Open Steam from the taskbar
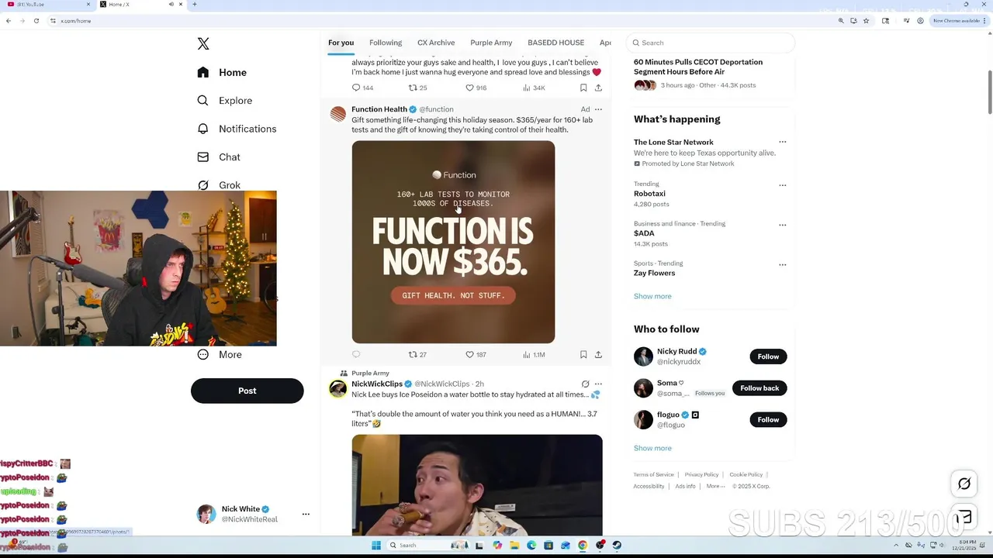Image resolution: width=993 pixels, height=558 pixels. (x=617, y=546)
